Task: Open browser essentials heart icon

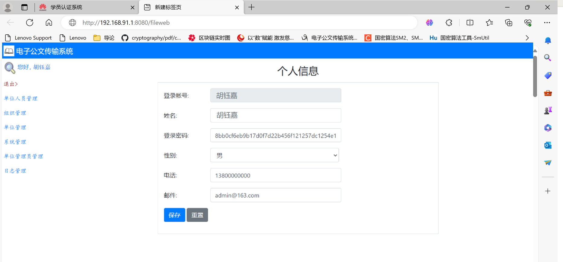Action: (x=528, y=23)
